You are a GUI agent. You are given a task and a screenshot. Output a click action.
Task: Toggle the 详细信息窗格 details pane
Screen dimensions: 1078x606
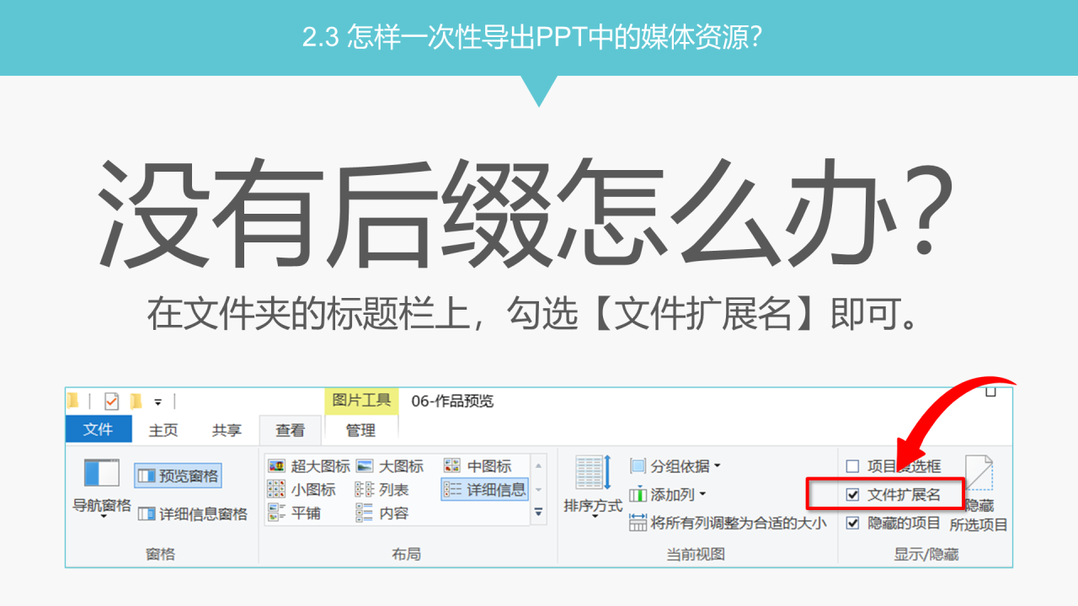tap(192, 513)
